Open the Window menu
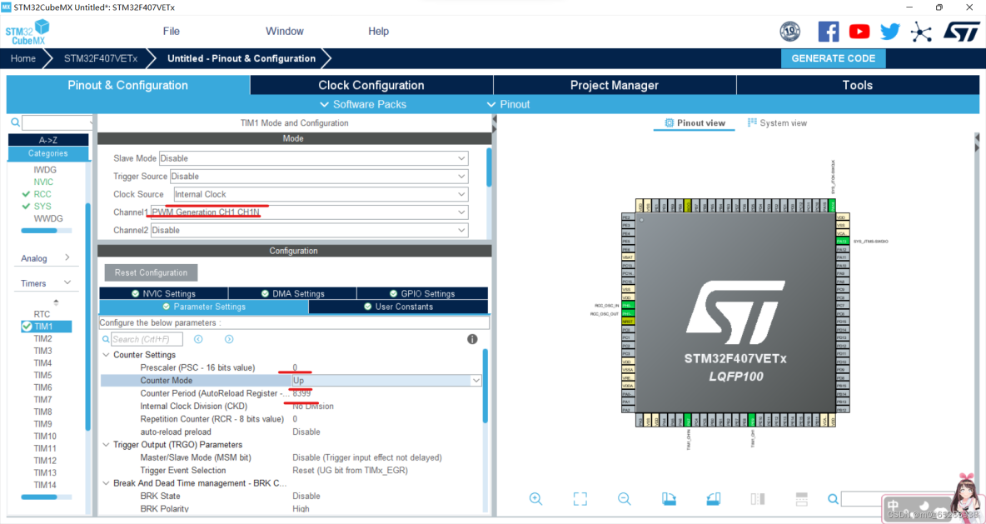986x524 pixels. point(285,31)
